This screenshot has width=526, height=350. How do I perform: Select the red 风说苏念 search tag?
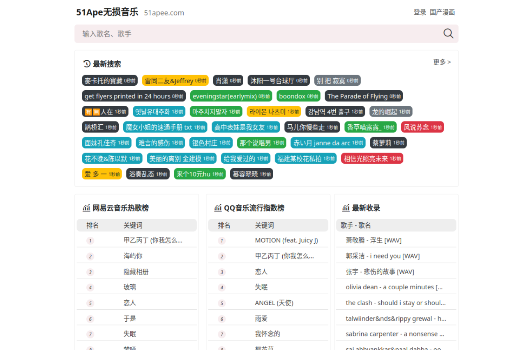click(x=422, y=127)
